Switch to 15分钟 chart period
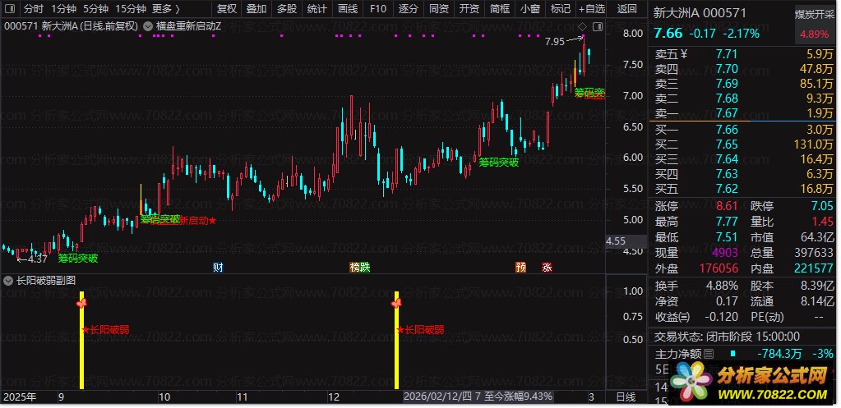This screenshot has width=841, height=408. 131,9
